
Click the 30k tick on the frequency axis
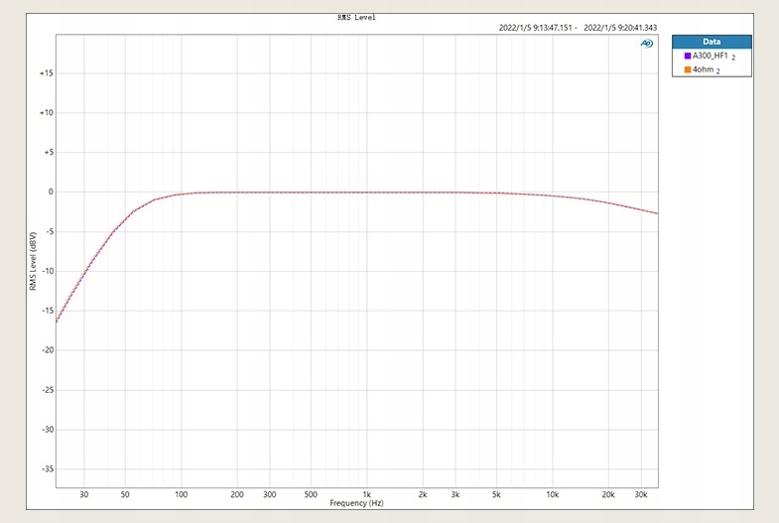pyautogui.click(x=640, y=494)
